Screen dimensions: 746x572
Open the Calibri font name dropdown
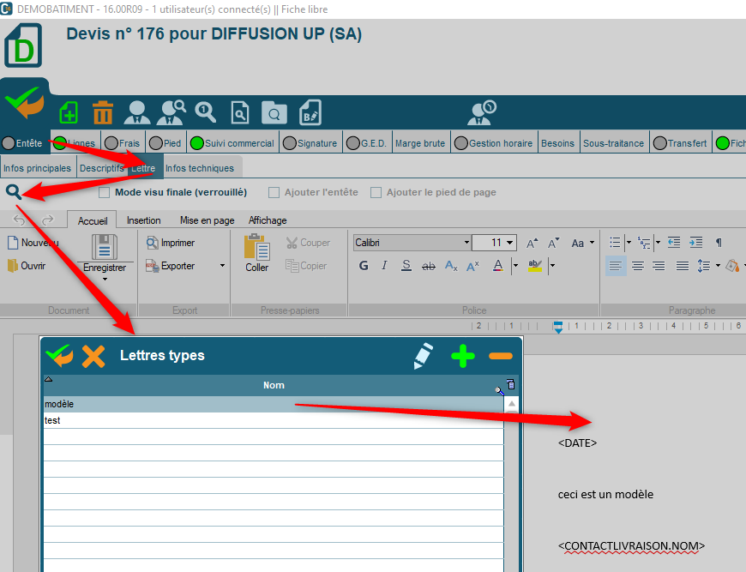(466, 243)
